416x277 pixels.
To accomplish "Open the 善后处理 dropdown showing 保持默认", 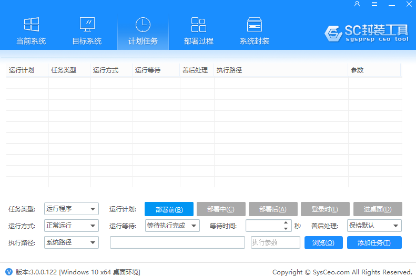I will pyautogui.click(x=374, y=226).
